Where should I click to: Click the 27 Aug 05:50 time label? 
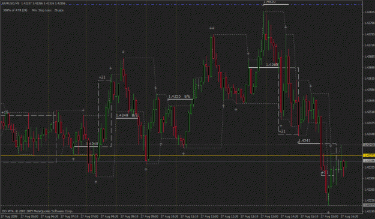(x=29, y=217)
